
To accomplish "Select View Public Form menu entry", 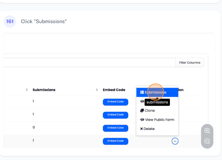I will click(159, 120).
